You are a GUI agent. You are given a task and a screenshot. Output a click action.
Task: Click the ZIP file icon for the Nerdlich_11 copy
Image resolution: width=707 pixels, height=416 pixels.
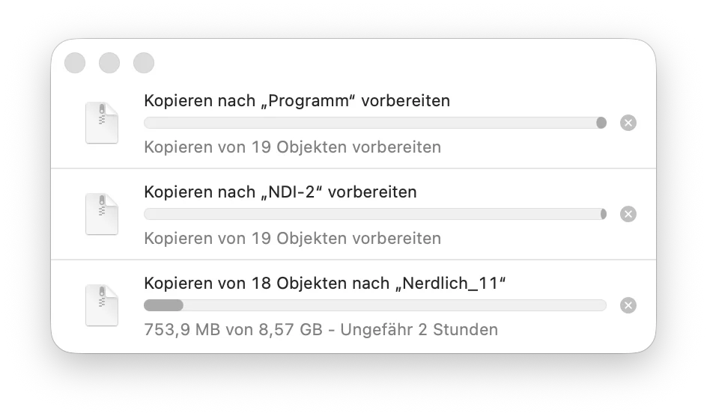[102, 305]
